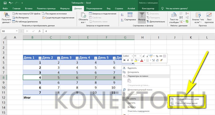Click the Анализ "что если" icon
The width and height of the screenshot is (215, 115).
pyautogui.click(x=198, y=15)
